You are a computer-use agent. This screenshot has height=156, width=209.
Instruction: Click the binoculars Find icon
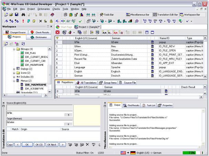(23, 14)
